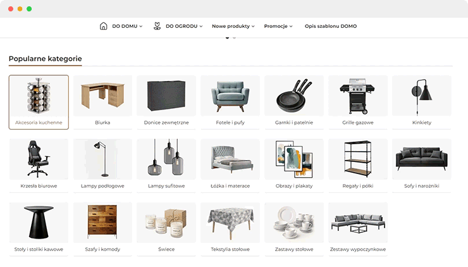The height and width of the screenshot is (267, 468).
Task: Click the Kinkiety wall lamp image
Action: (422, 97)
